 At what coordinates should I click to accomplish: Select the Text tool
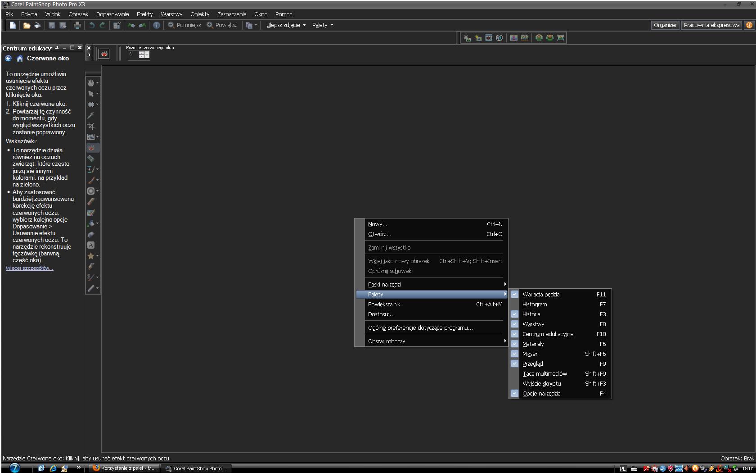(91, 245)
